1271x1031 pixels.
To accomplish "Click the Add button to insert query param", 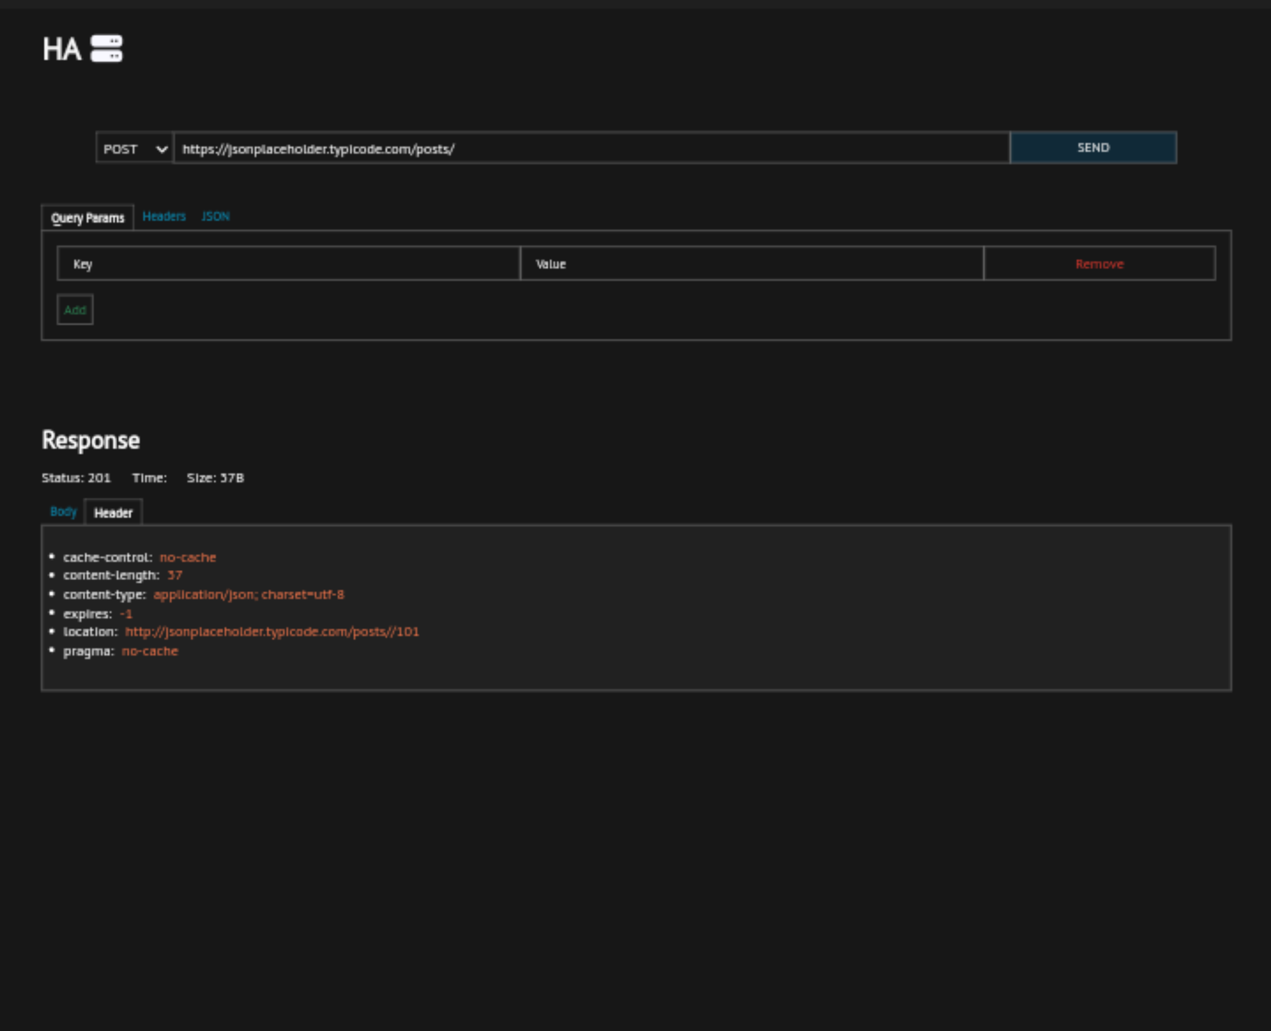I will pyautogui.click(x=74, y=310).
